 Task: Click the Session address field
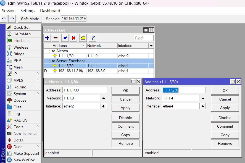(x=73, y=19)
